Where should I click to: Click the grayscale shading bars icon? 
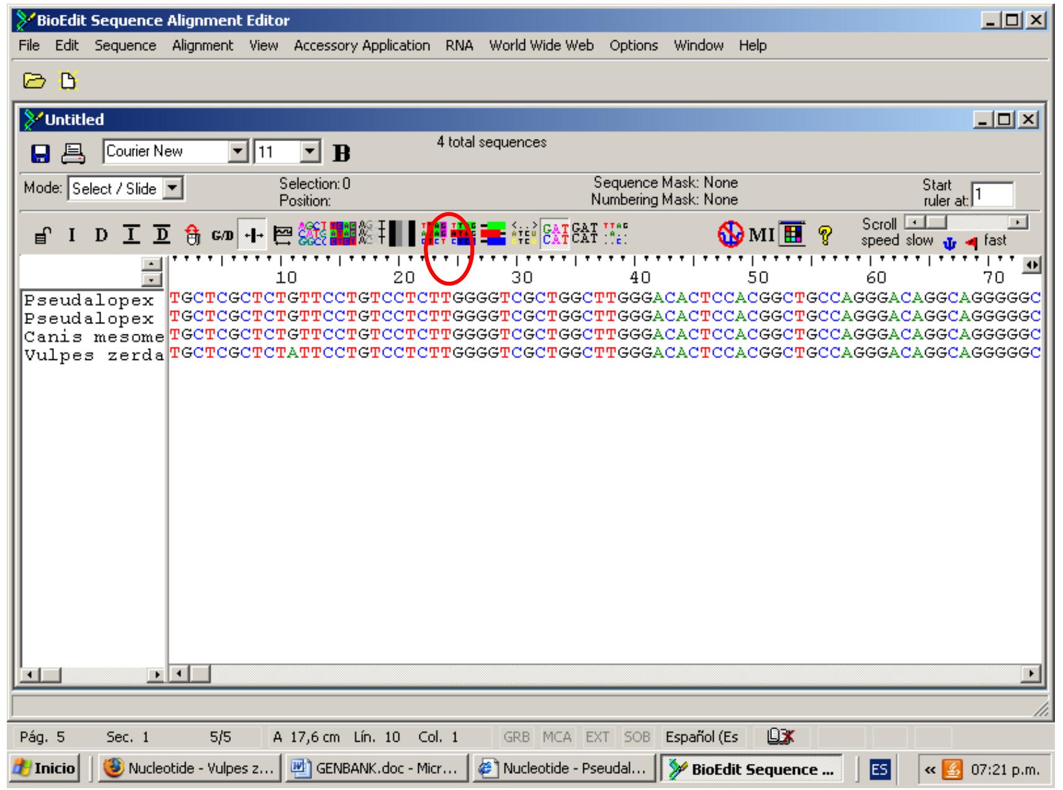[x=401, y=235]
